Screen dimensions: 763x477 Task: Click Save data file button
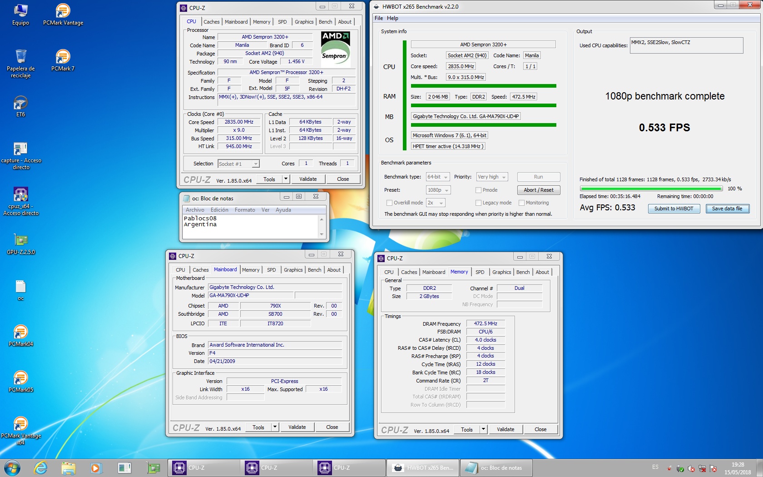(x=727, y=209)
